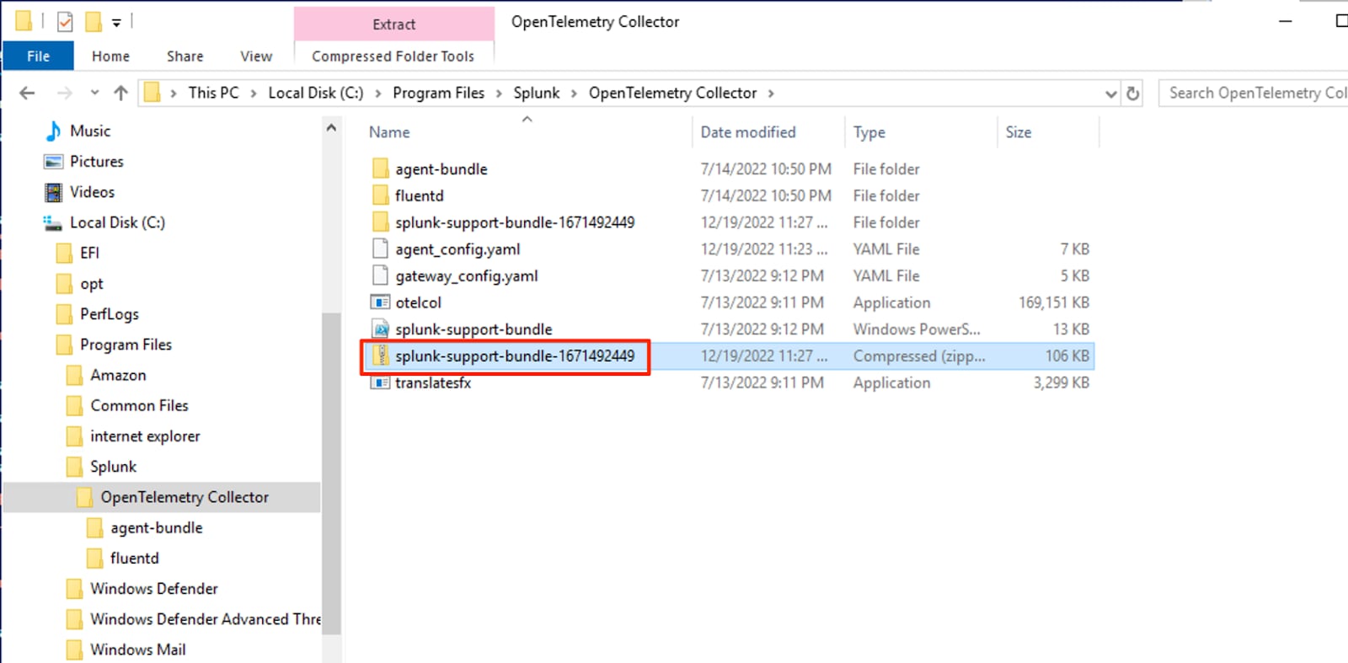This screenshot has height=663, width=1348.
Task: Expand the address bar history dropdown
Action: [1111, 94]
